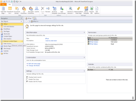Enable Tree View checkbox
136x101 pixels.
click(27, 79)
